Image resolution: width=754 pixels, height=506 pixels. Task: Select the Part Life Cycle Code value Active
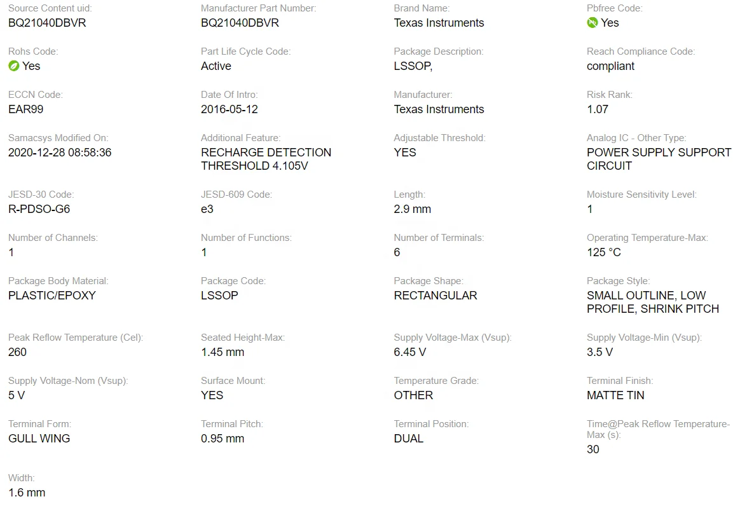coord(216,66)
